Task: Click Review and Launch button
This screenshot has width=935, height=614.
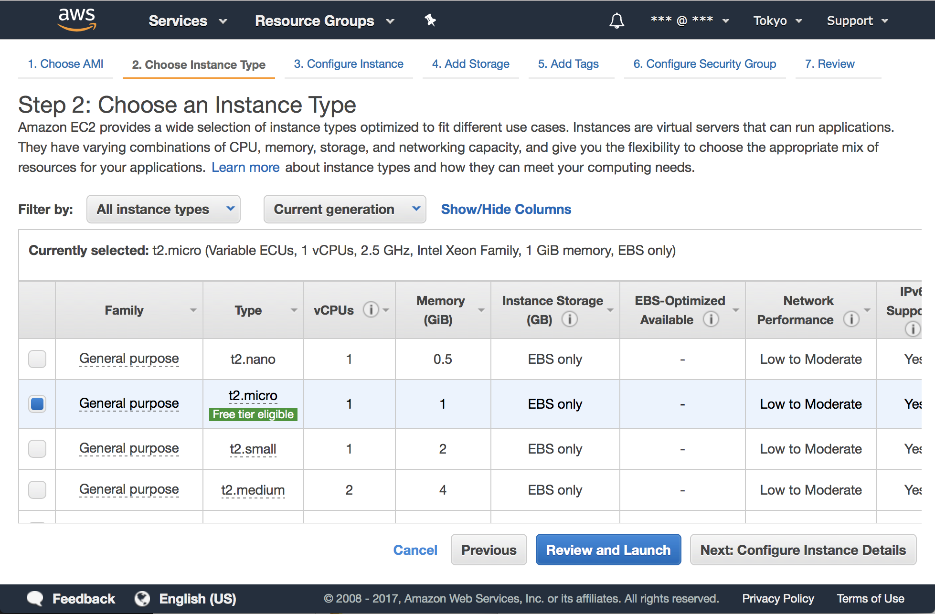Action: [x=608, y=550]
